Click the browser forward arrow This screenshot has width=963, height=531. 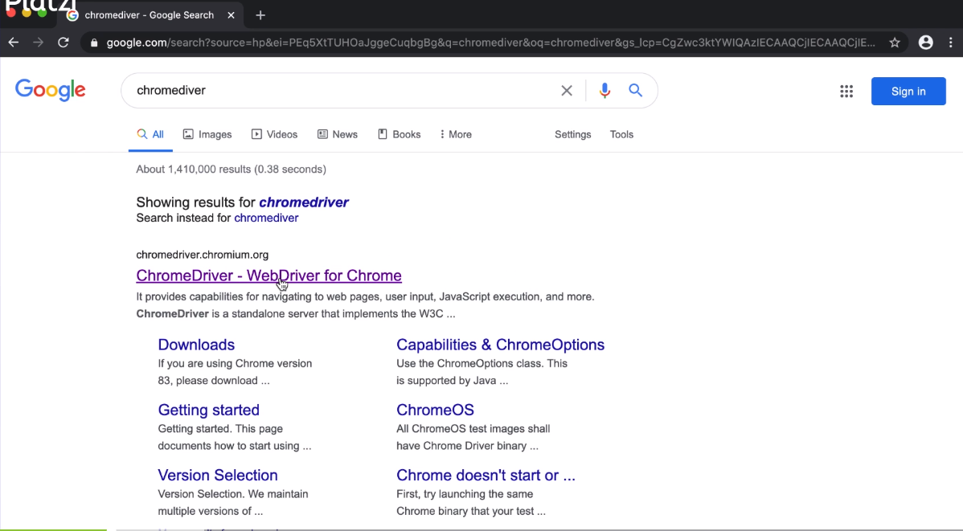[38, 43]
